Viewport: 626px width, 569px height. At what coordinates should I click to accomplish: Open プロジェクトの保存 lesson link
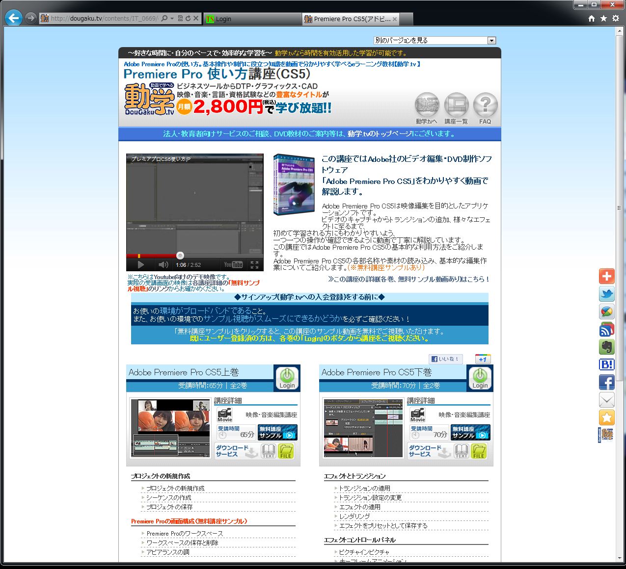coord(169,507)
